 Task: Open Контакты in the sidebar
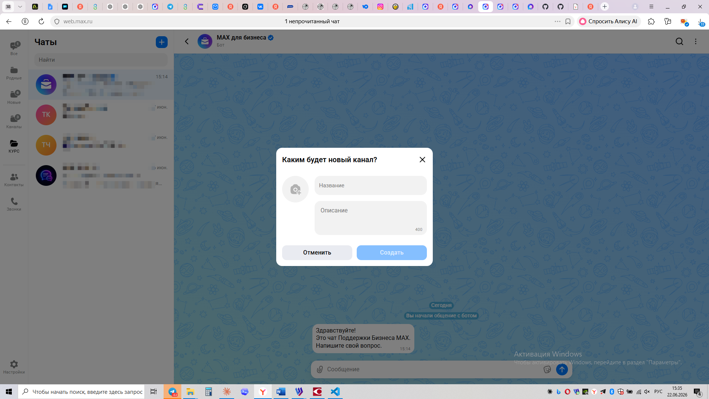click(14, 180)
